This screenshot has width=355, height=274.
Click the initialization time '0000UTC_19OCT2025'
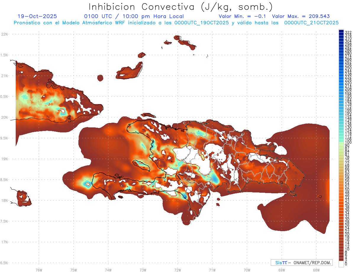point(201,23)
